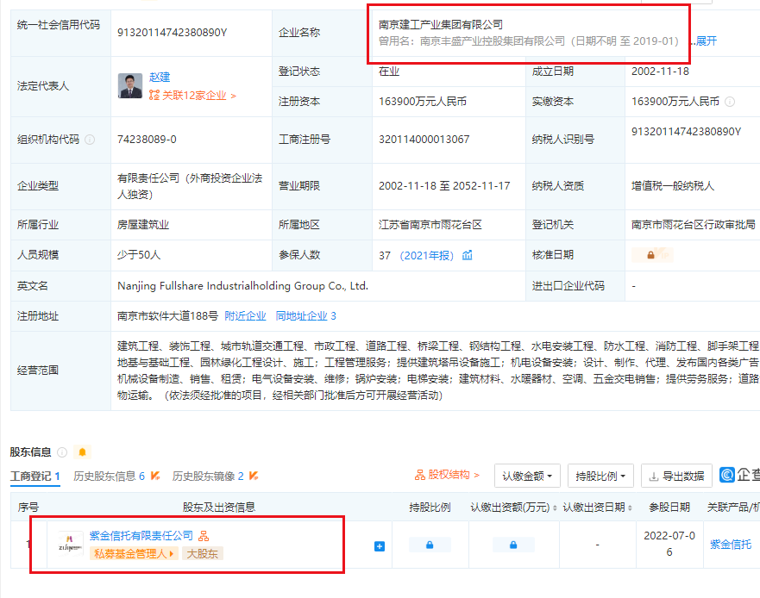This screenshot has width=760, height=598.
Task: Click credit code 91320114742380890Y in first row
Action: [x=172, y=33]
